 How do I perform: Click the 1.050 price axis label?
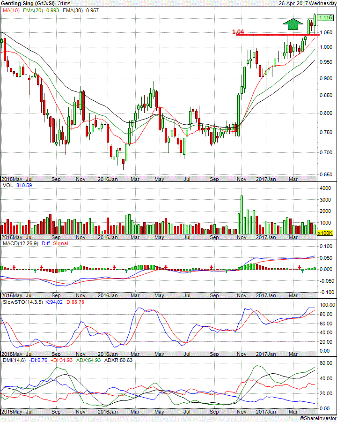pyautogui.click(x=326, y=32)
